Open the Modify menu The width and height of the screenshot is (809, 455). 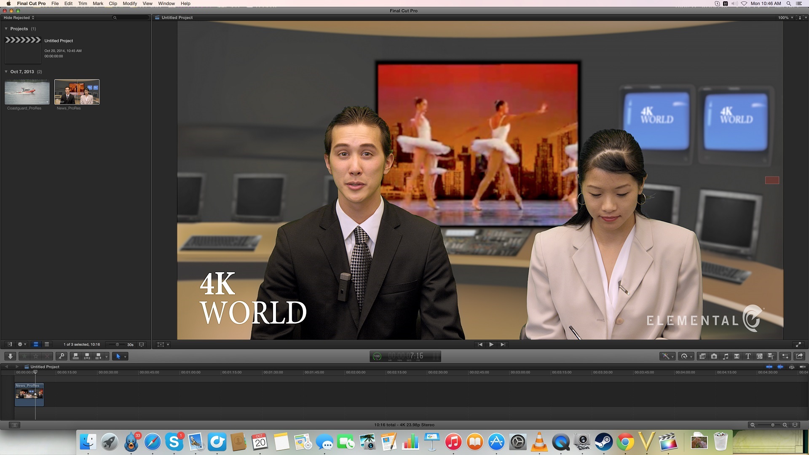130,3
